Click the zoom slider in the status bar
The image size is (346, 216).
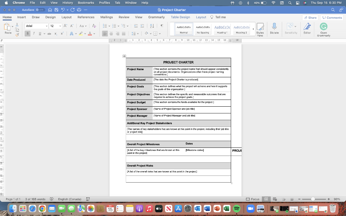tap(314, 199)
